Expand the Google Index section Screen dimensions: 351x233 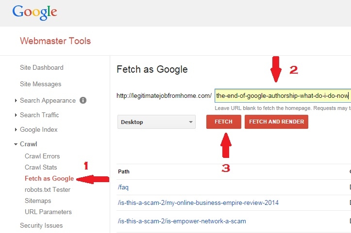pyautogui.click(x=16, y=129)
